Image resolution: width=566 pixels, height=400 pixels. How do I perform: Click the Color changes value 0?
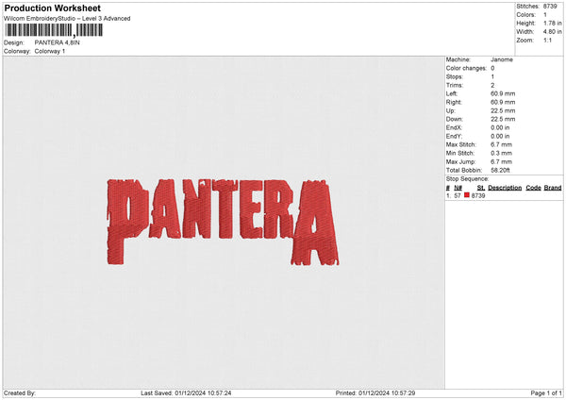pyautogui.click(x=492, y=68)
